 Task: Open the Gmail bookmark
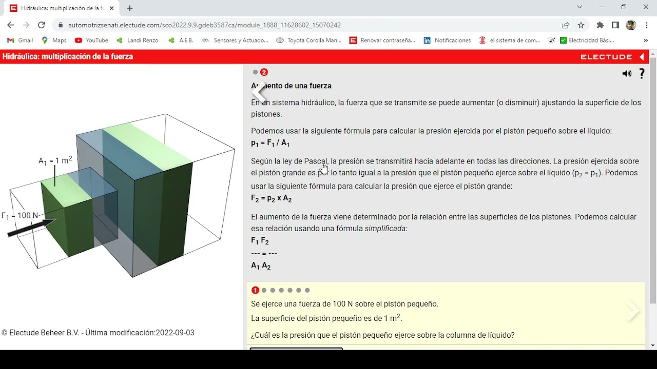[x=20, y=40]
